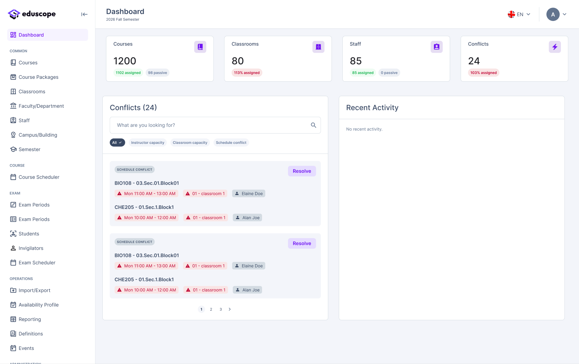The width and height of the screenshot is (579, 364).
Task: Click the Course Scheduler calendar icon
Action: [x=13, y=177]
